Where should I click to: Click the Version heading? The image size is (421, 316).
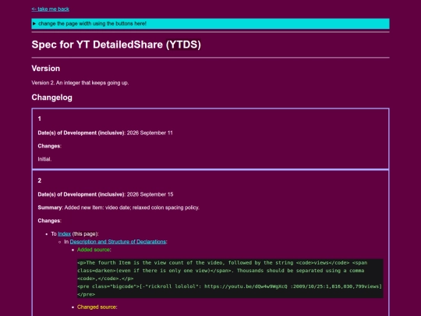pos(46,68)
